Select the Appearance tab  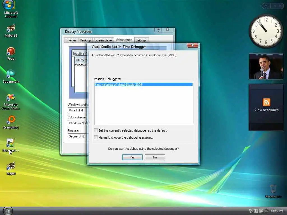124,40
